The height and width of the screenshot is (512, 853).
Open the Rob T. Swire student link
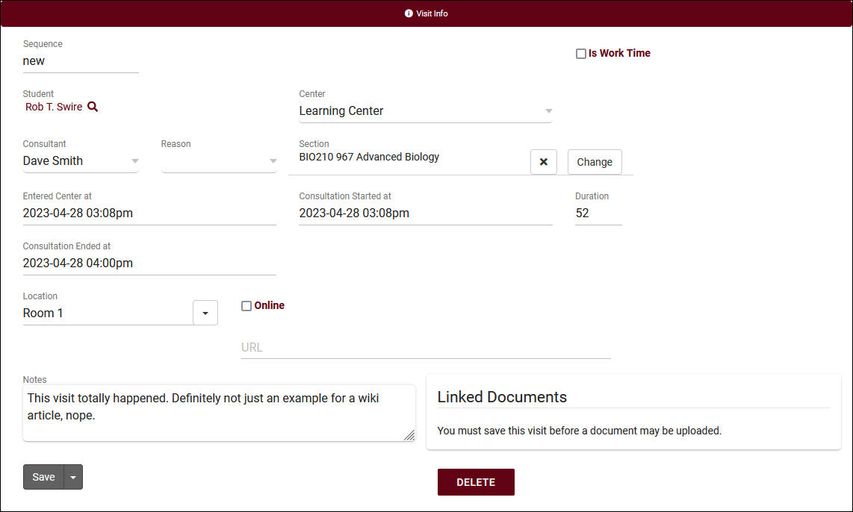point(54,107)
